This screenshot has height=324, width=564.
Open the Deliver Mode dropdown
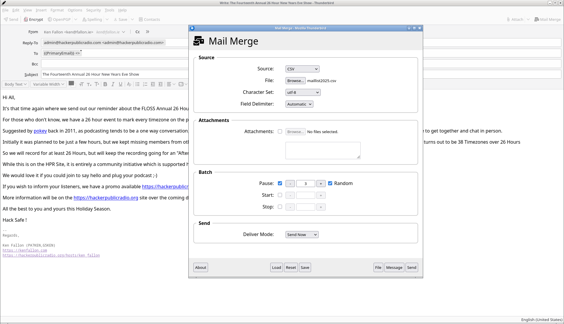(x=302, y=235)
